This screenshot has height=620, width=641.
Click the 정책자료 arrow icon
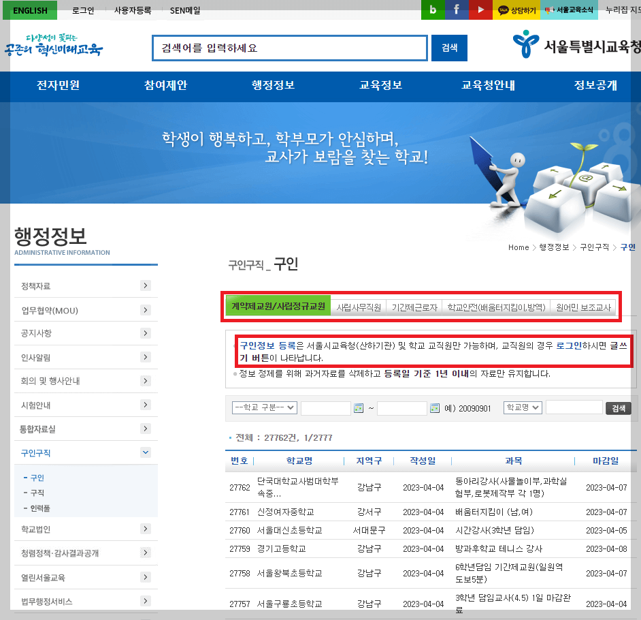(145, 285)
